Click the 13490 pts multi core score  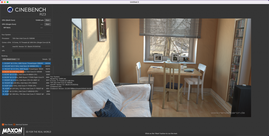point(40,20)
